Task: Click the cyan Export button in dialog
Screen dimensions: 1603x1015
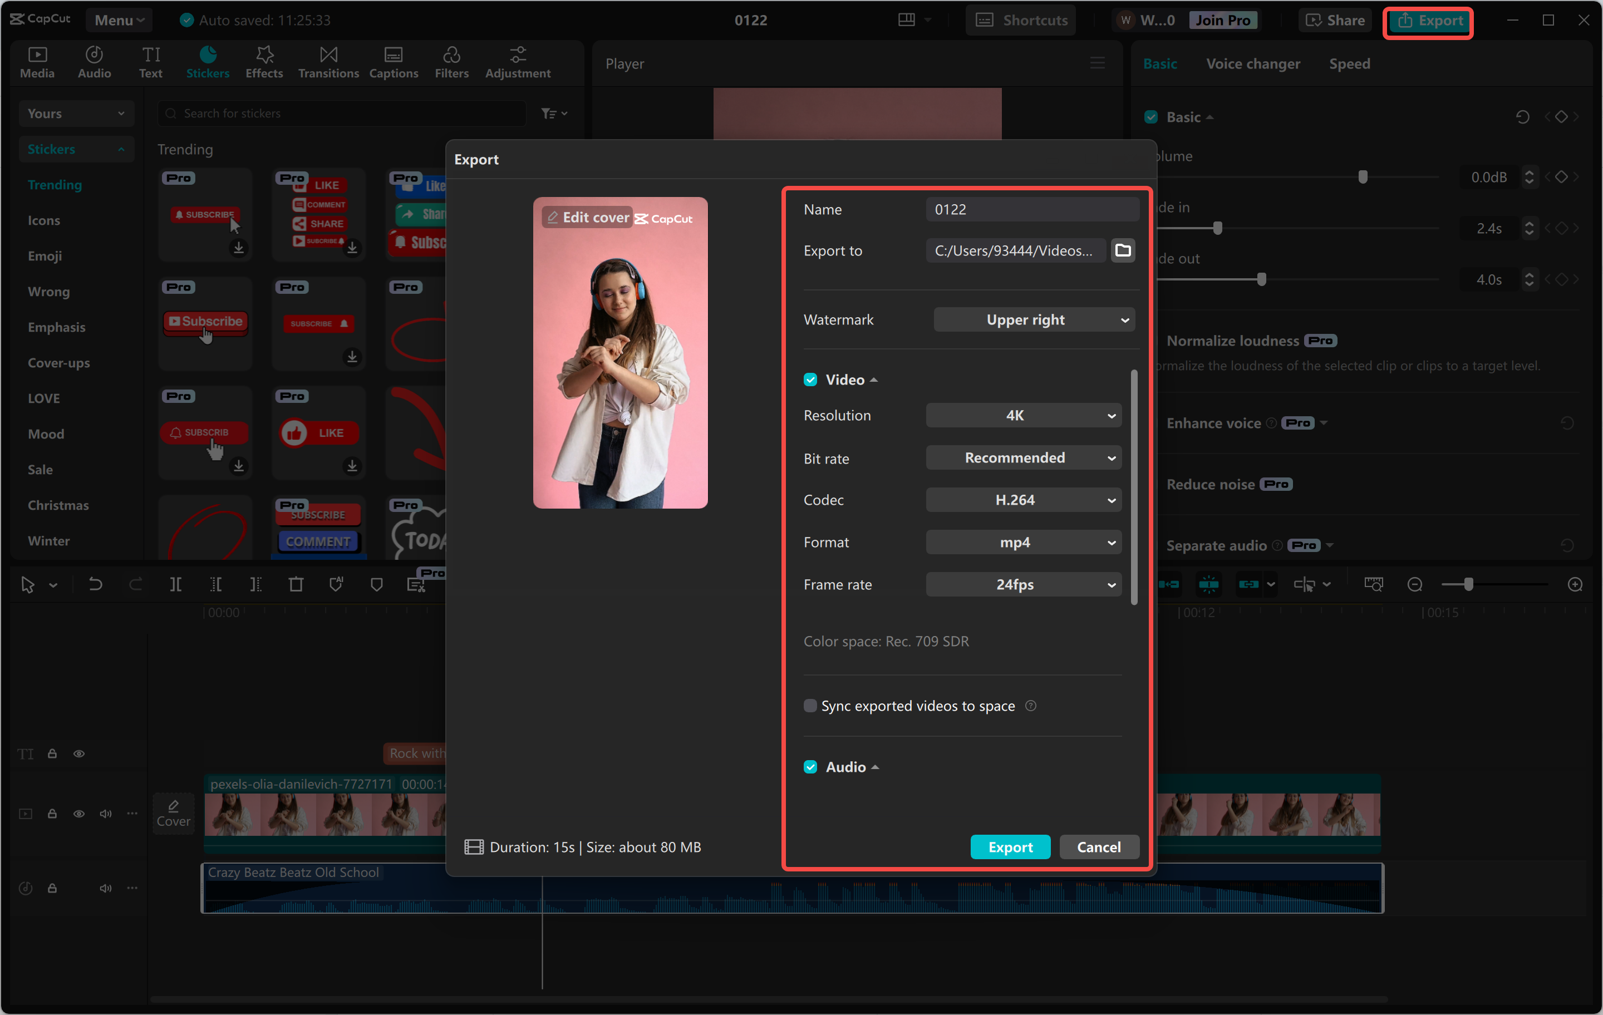Action: tap(1010, 846)
